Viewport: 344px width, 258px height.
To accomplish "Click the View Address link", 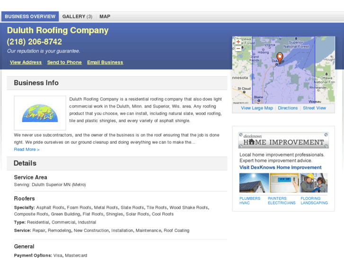I will point(26,62).
